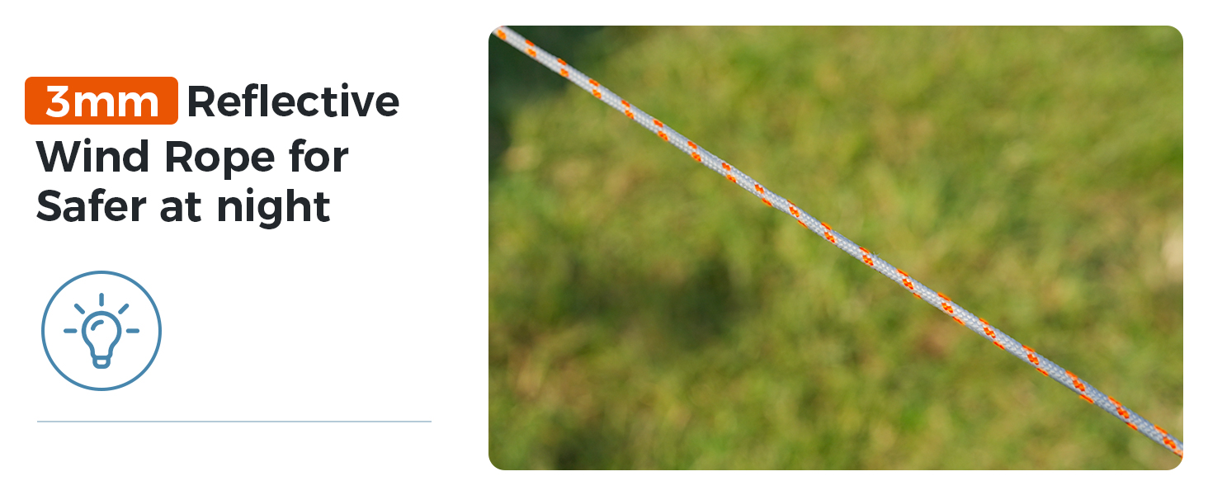Click the rope where it enters the photo top
The image size is (1208, 495).
pos(503,35)
